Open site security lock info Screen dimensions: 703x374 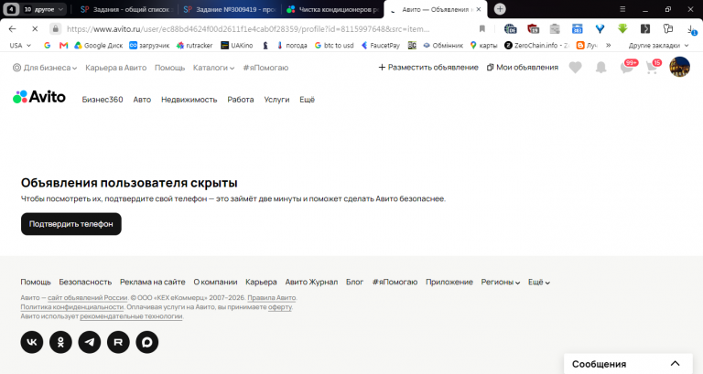click(55, 28)
